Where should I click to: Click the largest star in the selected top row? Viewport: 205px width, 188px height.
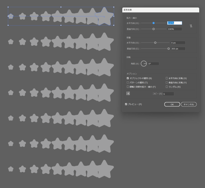click(104, 16)
